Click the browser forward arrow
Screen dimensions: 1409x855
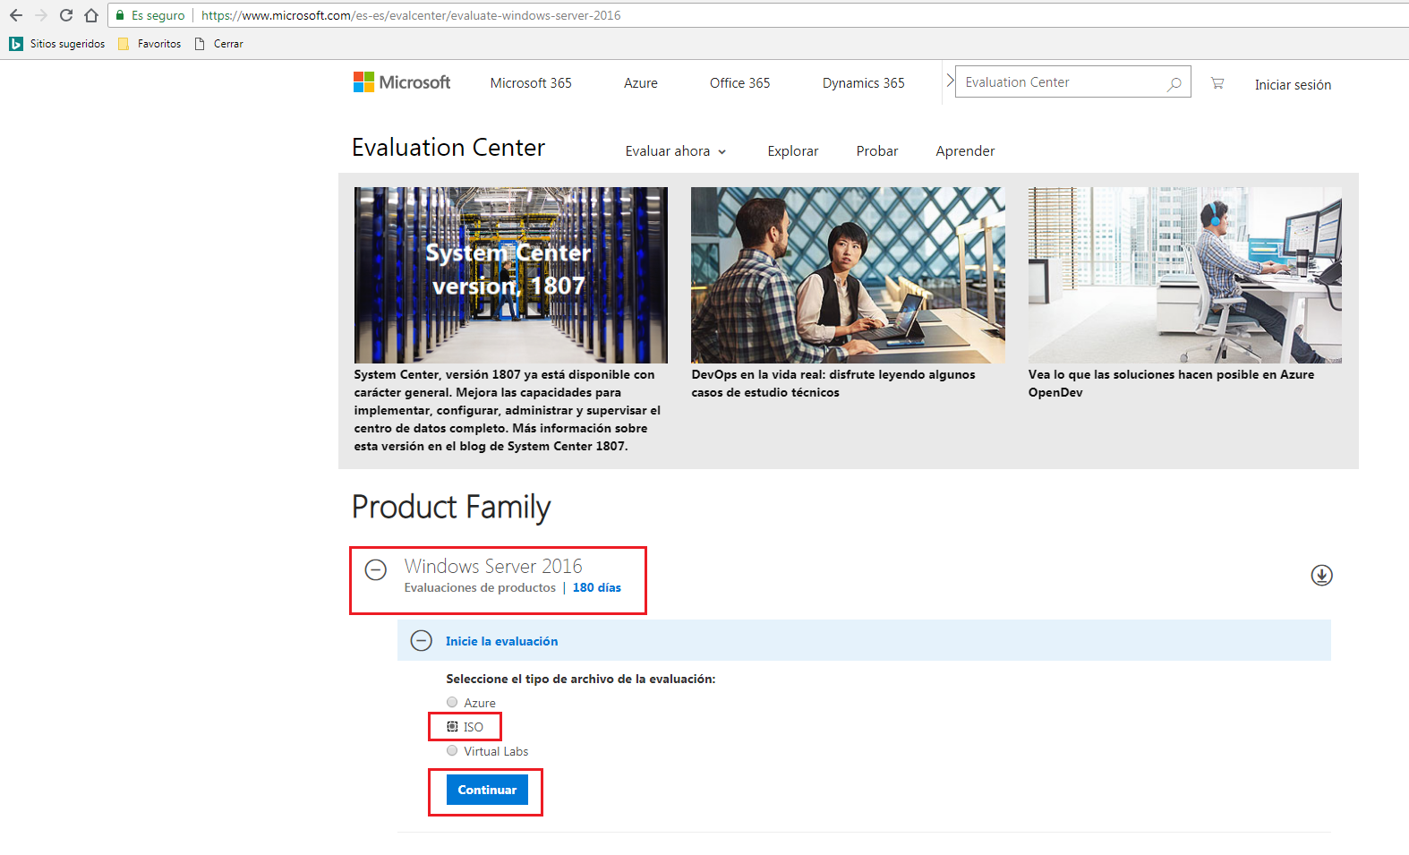41,15
